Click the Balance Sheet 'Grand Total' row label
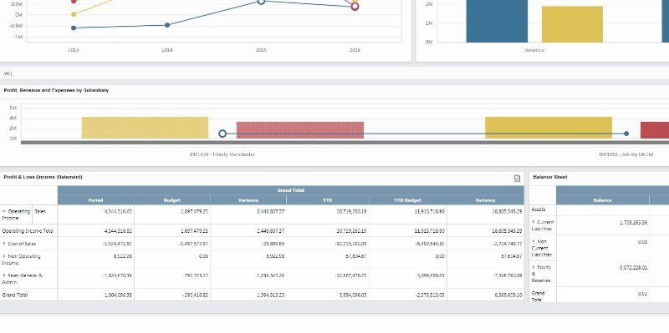 click(538, 296)
